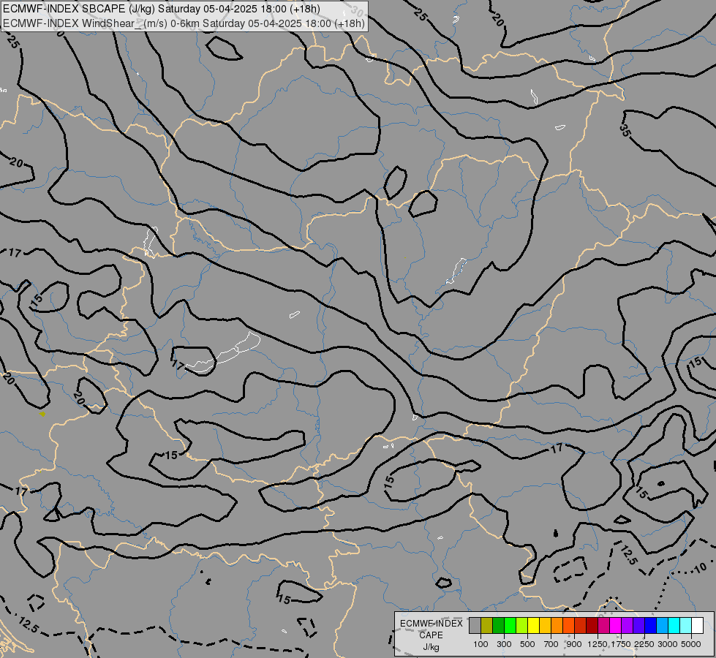This screenshot has width=716, height=658.
Task: Pick the indigo 2000–2250 legend swatch
Action: [x=638, y=625]
